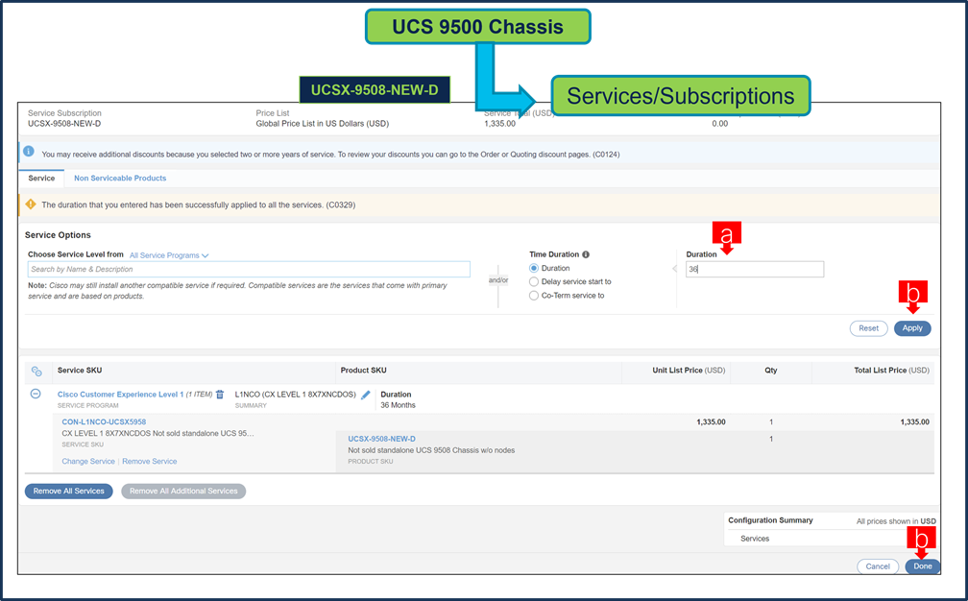Viewport: 968px width, 601px height.
Task: Click the Configuration Summary heading
Action: pyautogui.click(x=770, y=520)
